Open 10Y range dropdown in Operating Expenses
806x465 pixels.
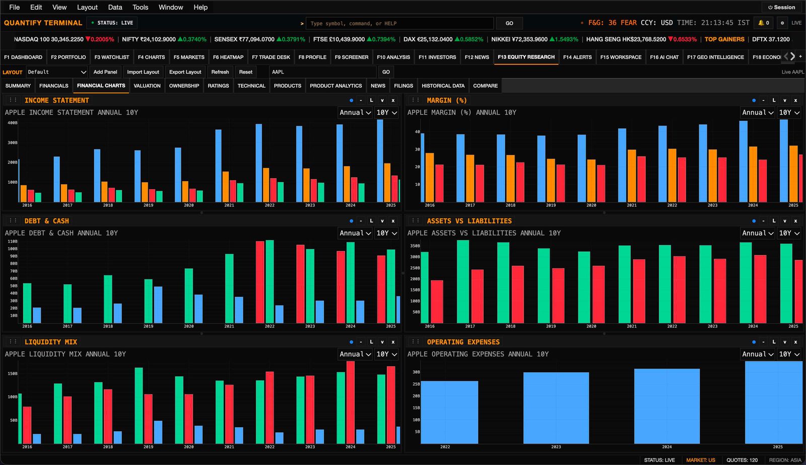tap(789, 354)
